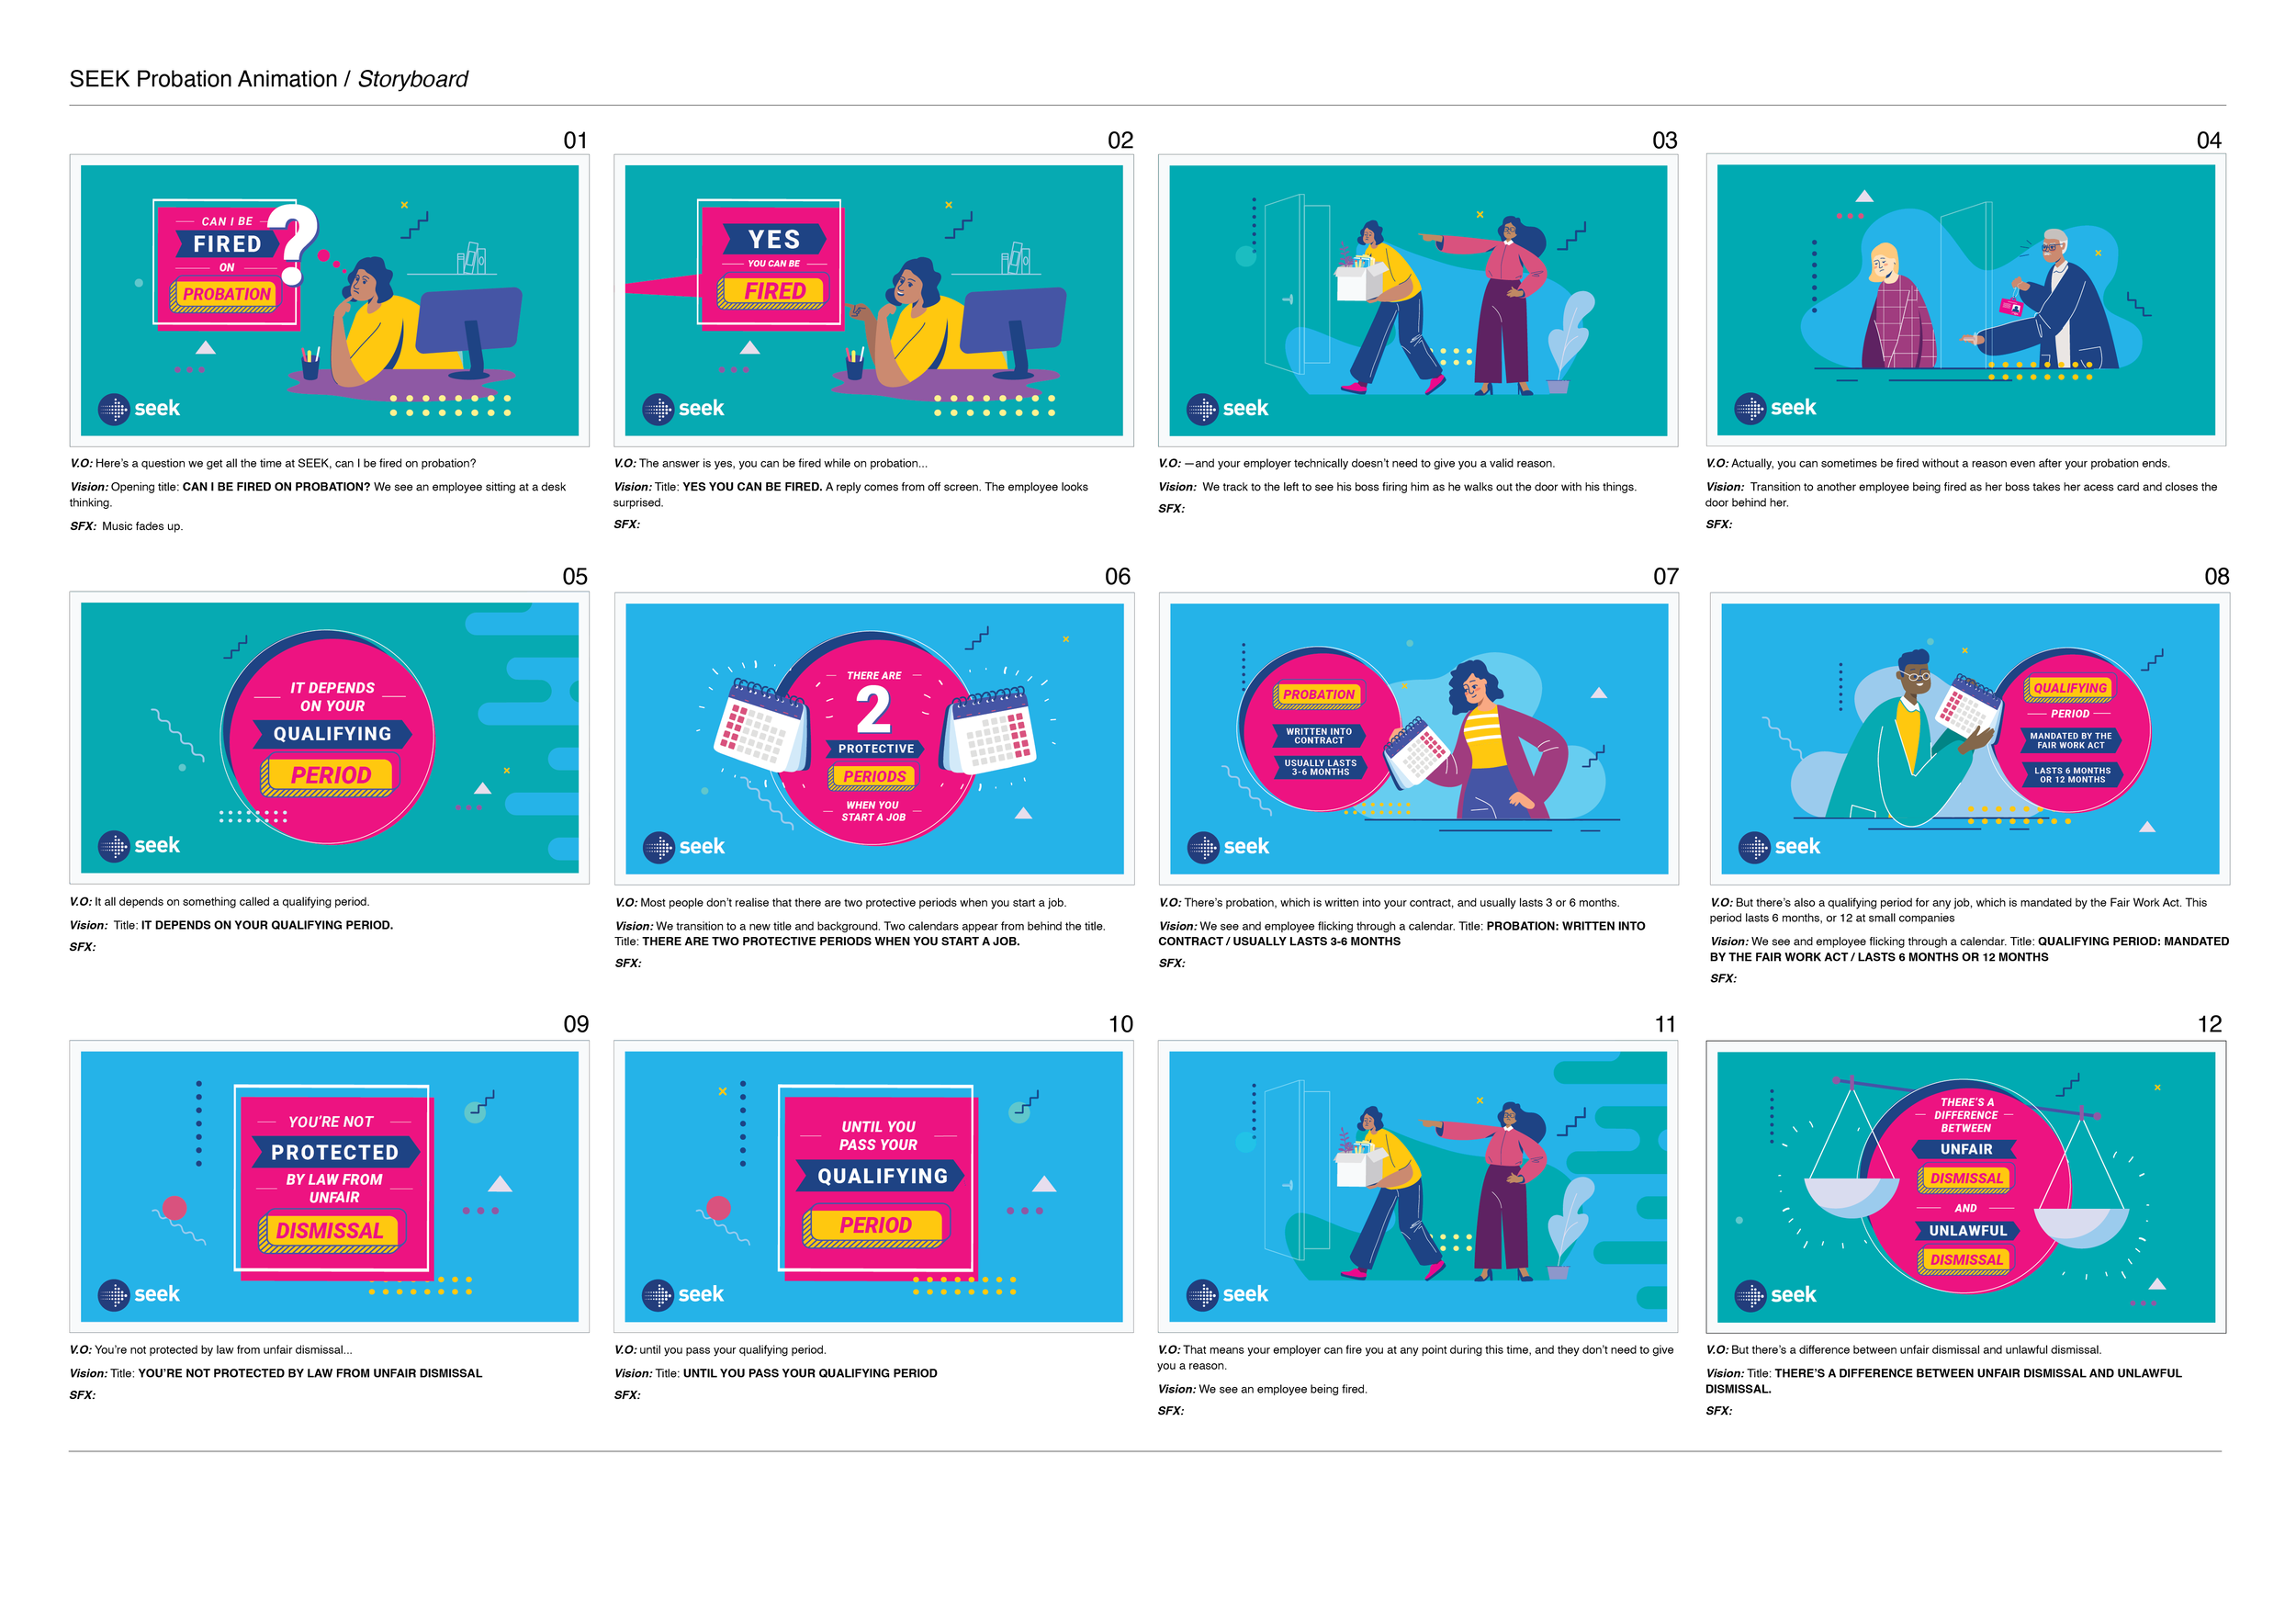Screen dimensions: 2296x1624
Task: Click frame 10 'Until you pass your qualifying period' thumbnail
Action: tap(873, 1186)
